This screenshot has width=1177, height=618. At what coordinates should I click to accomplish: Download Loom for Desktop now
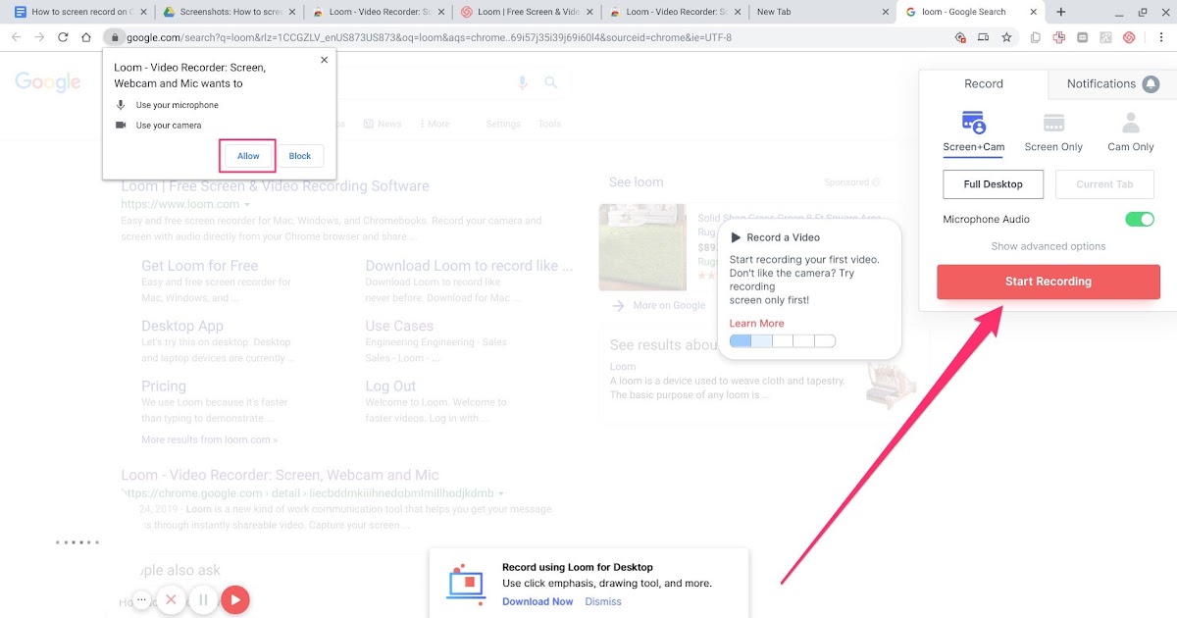click(x=537, y=601)
